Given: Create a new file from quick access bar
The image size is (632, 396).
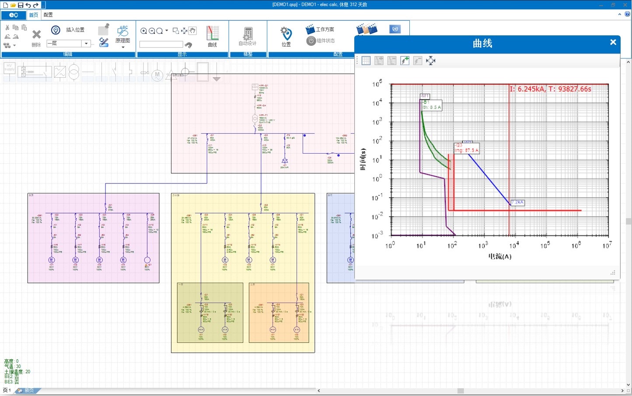Looking at the screenshot, I should pos(5,5).
